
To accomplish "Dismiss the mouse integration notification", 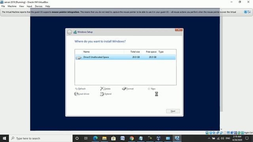I will coord(245,12).
